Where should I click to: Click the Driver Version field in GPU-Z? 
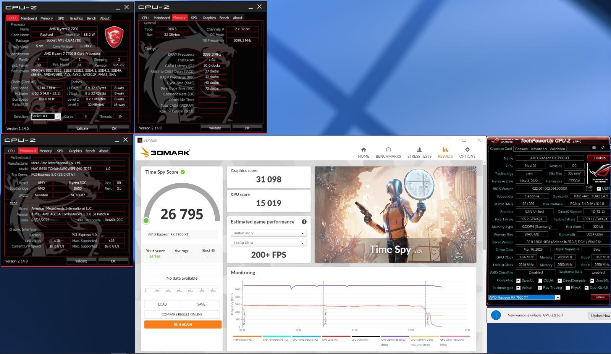563,242
